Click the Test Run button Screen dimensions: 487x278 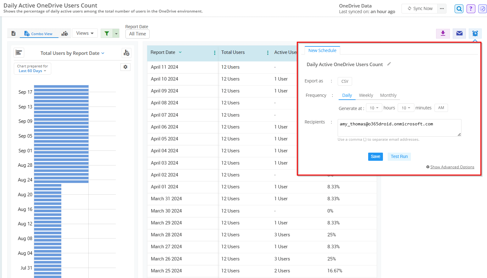399,156
